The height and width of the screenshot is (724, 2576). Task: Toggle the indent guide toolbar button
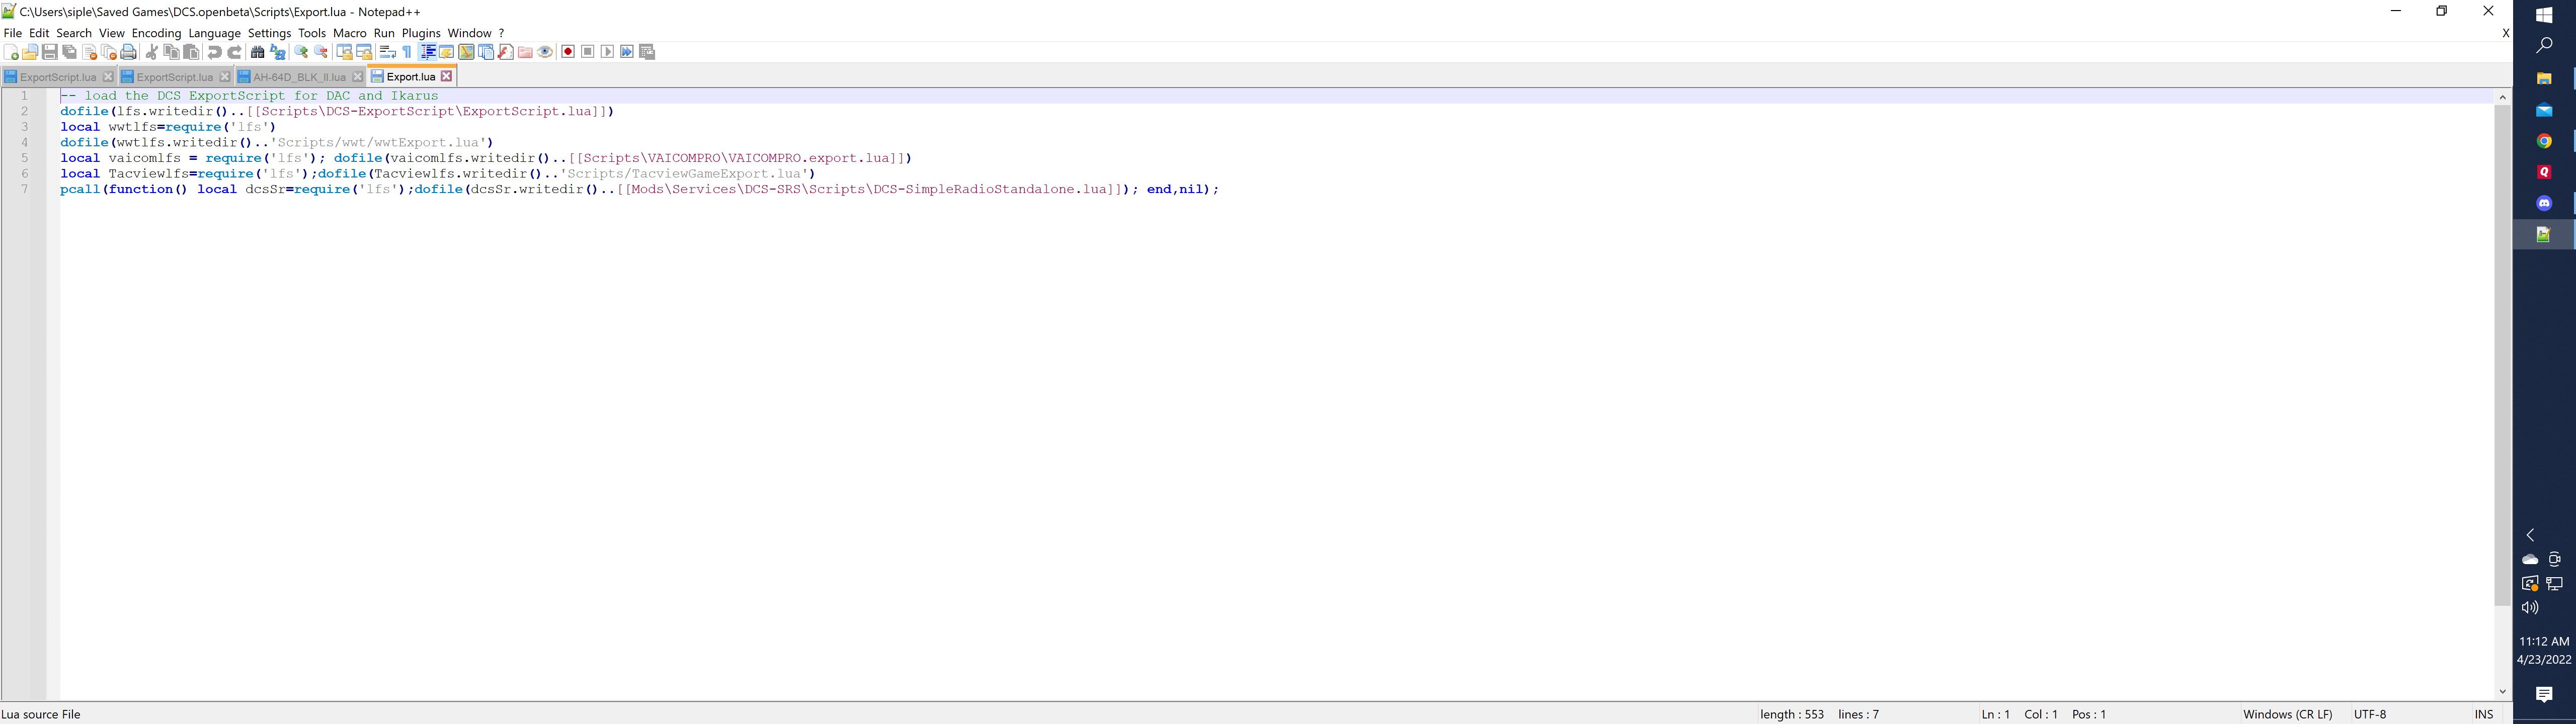click(x=427, y=52)
